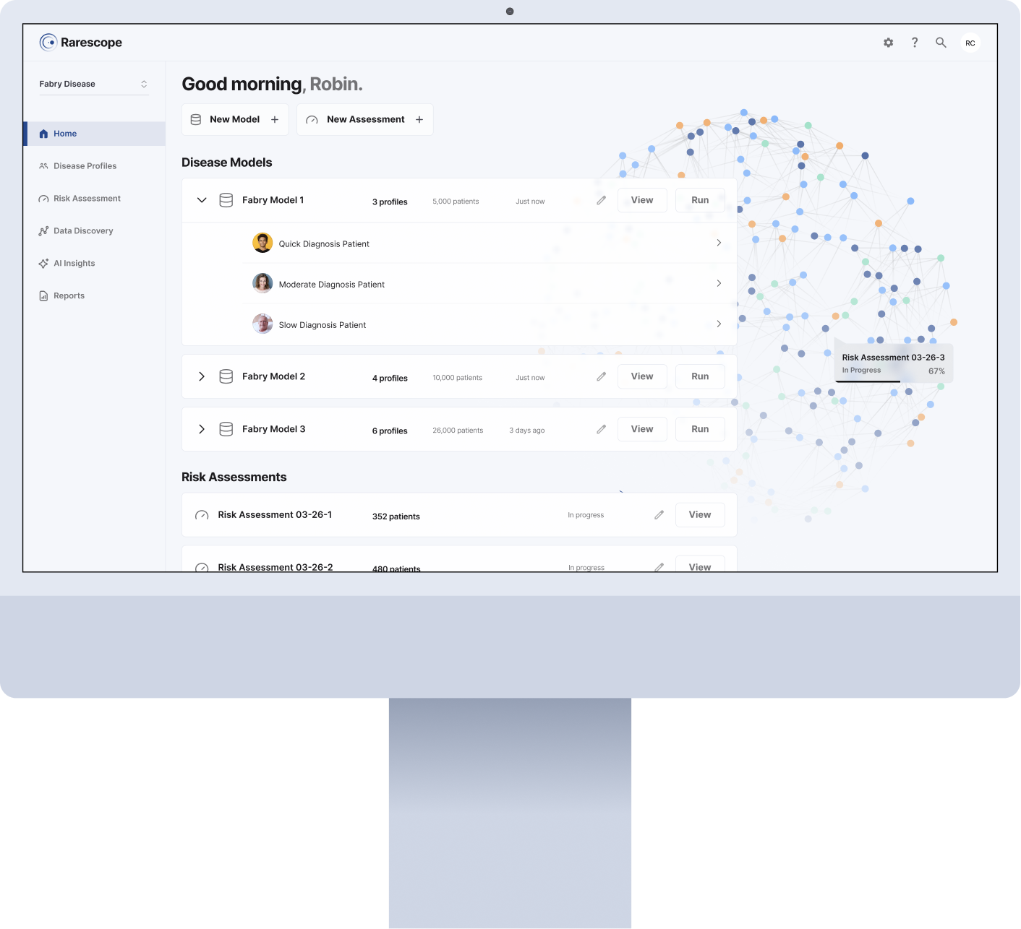This screenshot has width=1021, height=929.
Task: Run Fabry Model 1
Action: pyautogui.click(x=700, y=200)
